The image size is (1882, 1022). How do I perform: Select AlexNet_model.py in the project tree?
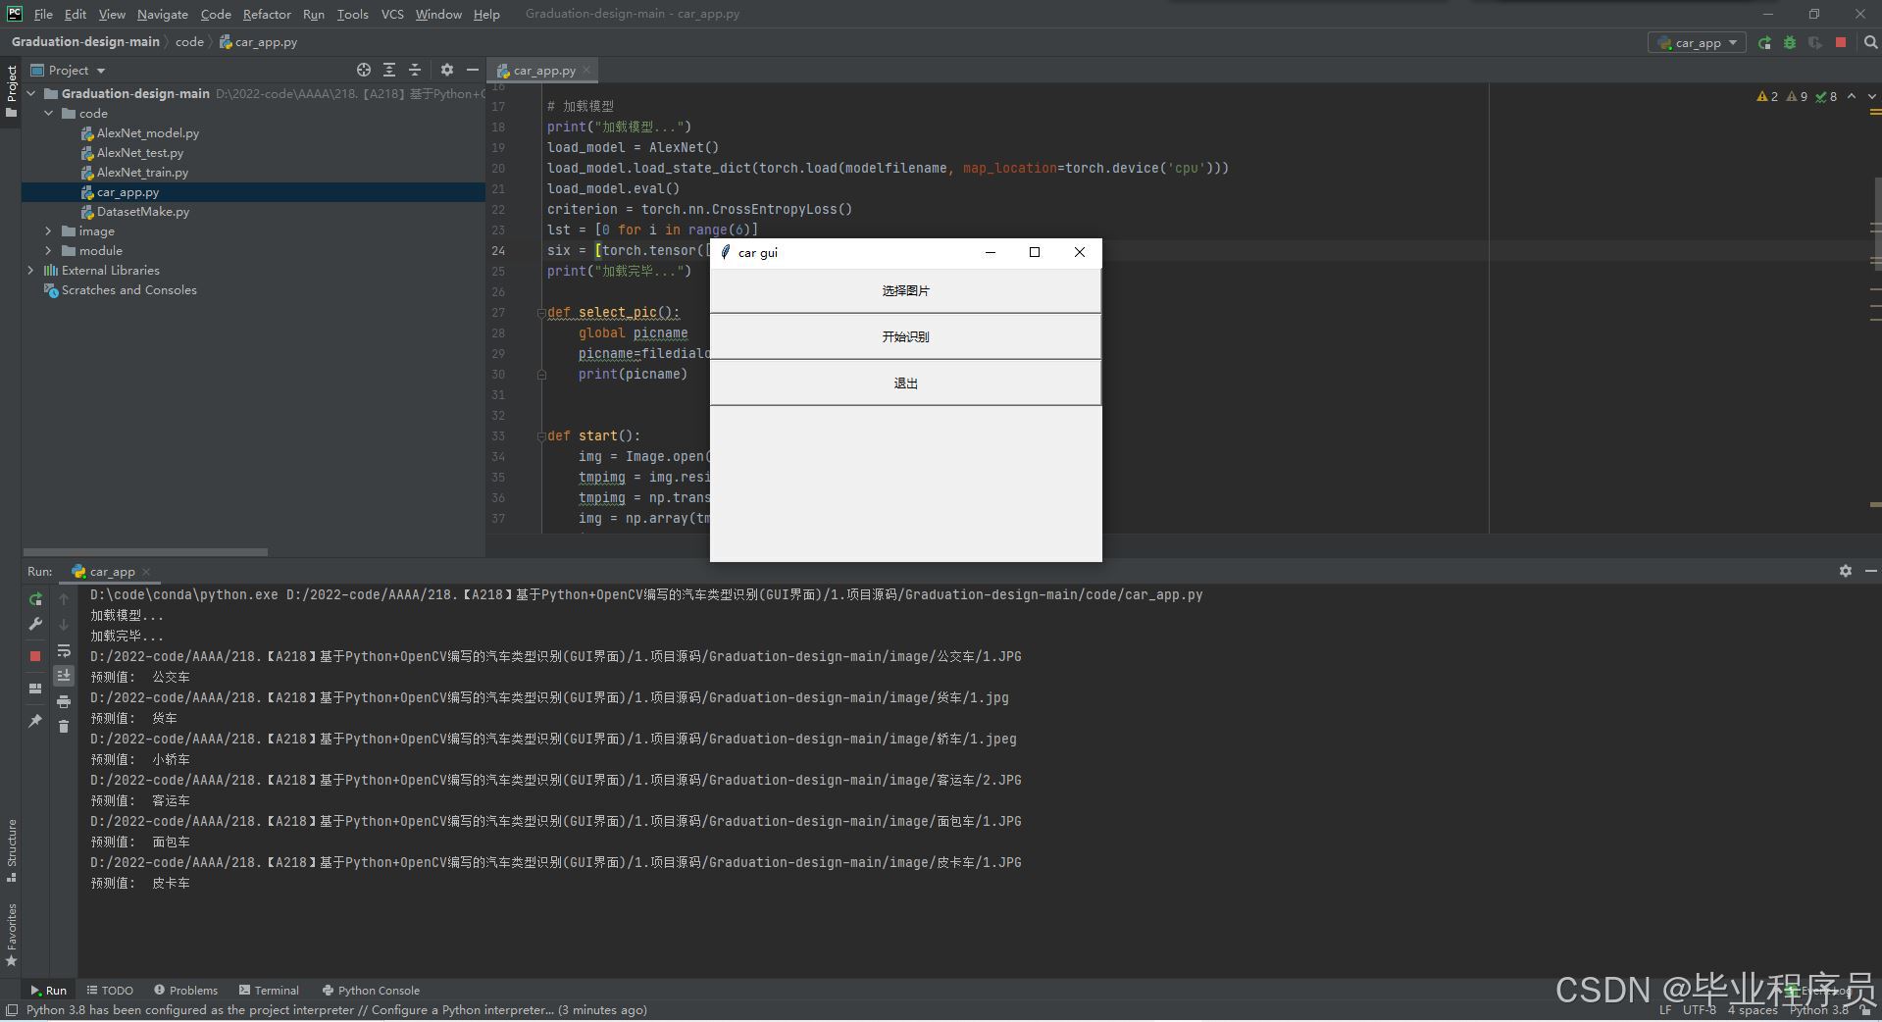147,133
